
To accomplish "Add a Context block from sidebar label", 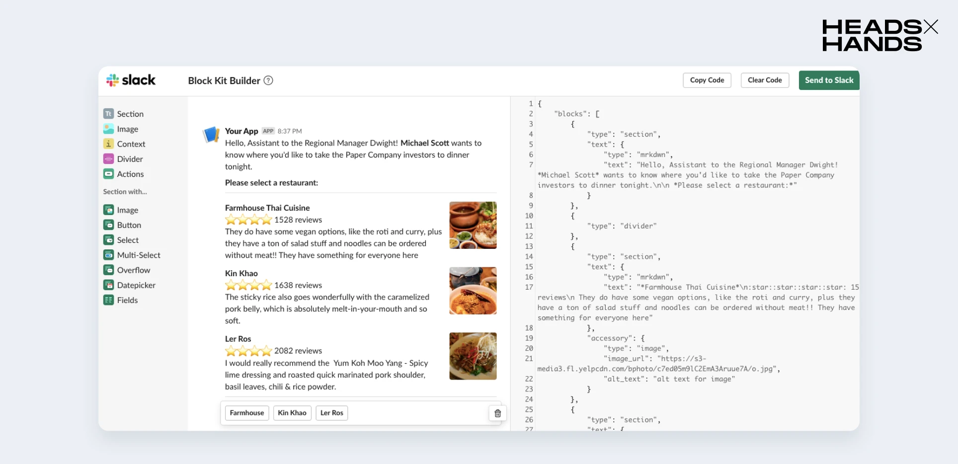I will [x=131, y=144].
